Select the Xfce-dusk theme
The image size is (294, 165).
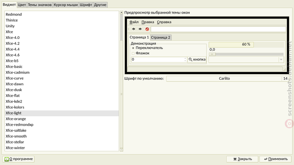click(x=62, y=90)
